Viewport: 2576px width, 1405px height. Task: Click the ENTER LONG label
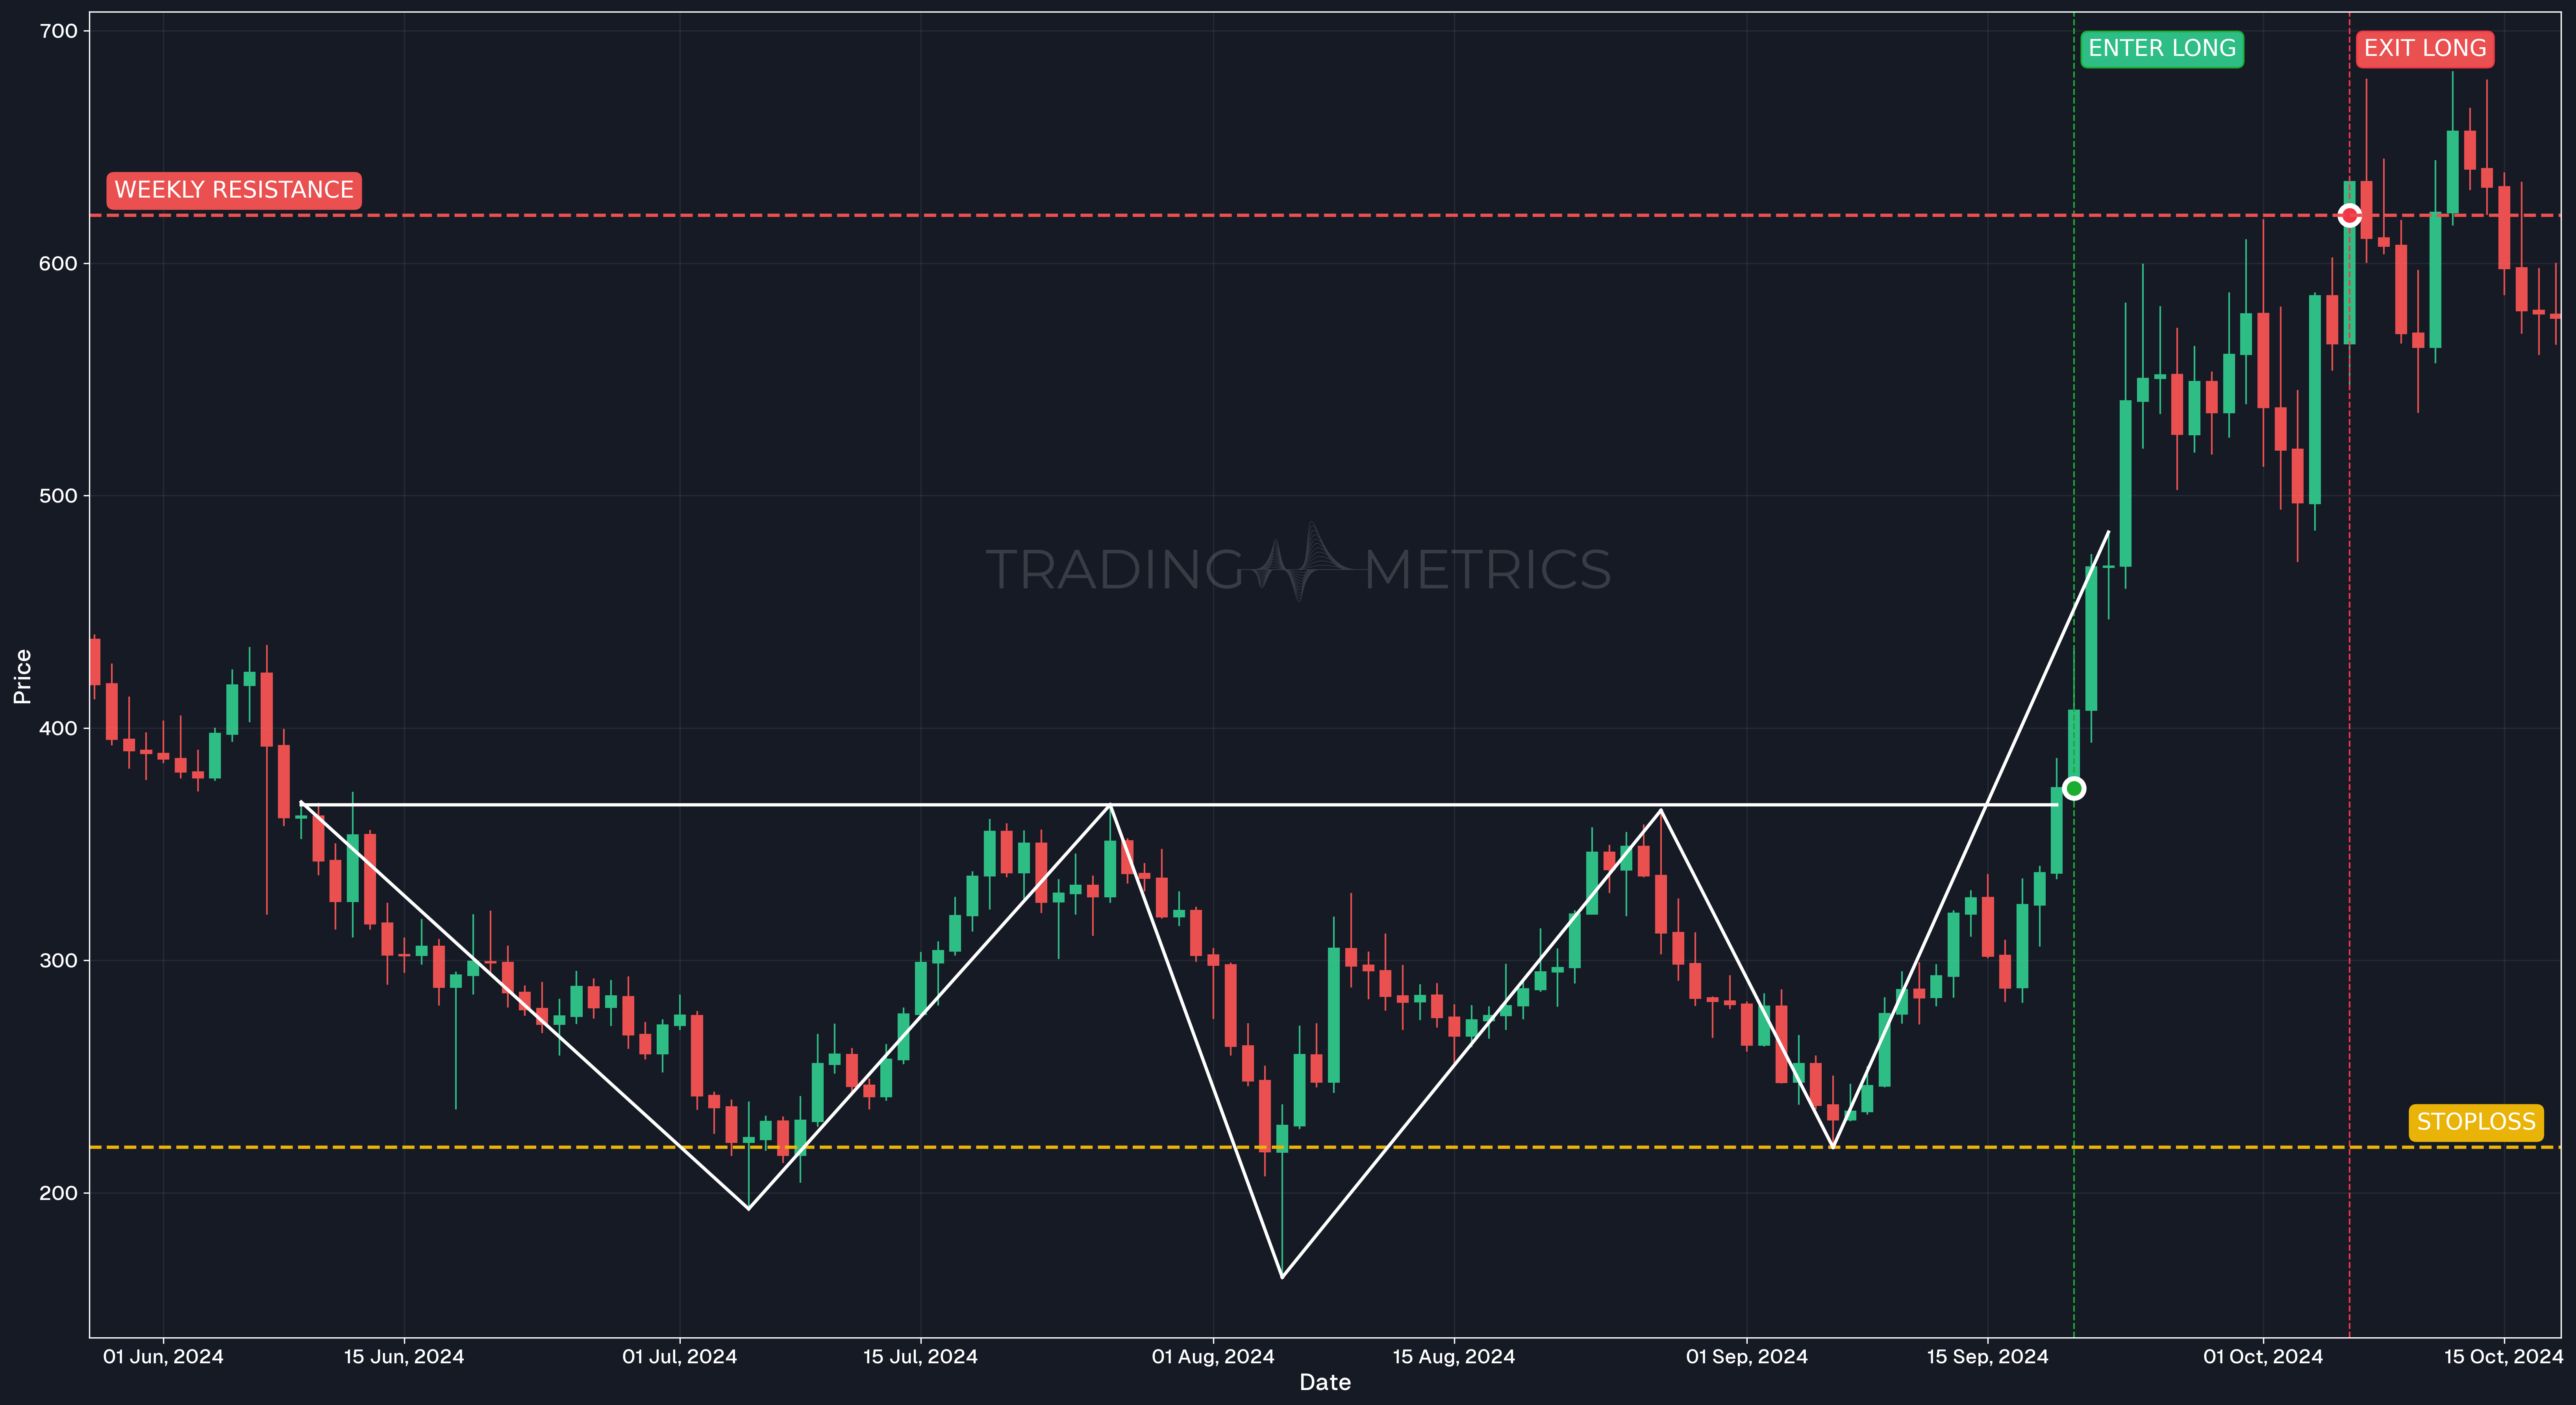[2161, 49]
